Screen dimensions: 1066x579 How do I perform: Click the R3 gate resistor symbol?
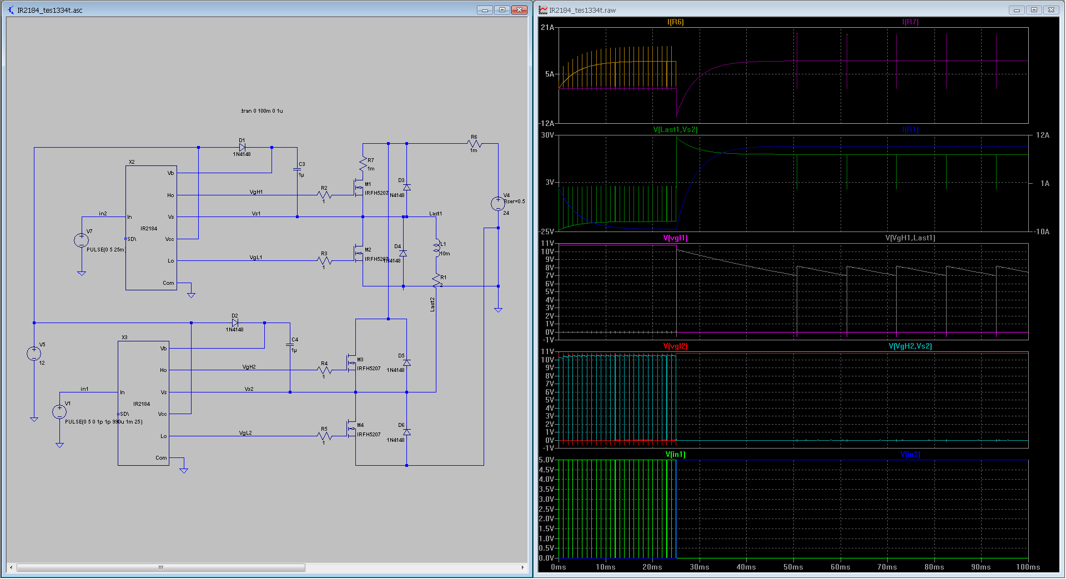[324, 260]
